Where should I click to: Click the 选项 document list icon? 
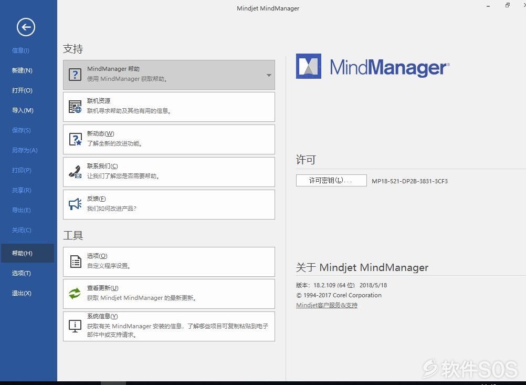[76, 262]
